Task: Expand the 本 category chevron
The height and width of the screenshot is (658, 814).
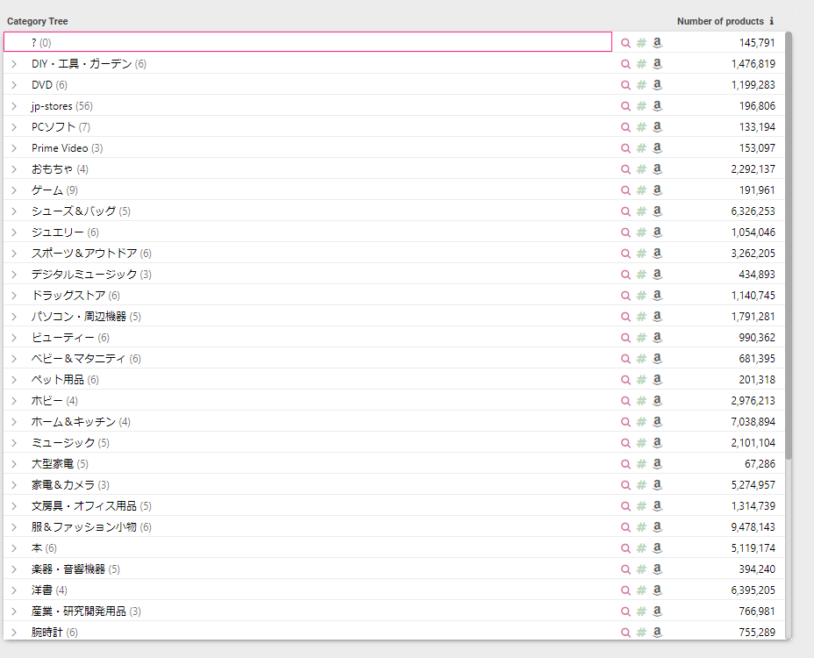Action: coord(14,548)
